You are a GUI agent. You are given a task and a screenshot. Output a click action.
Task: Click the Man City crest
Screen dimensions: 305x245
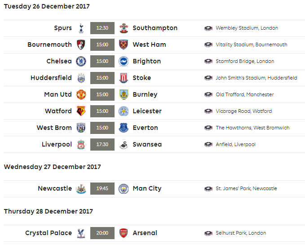(124, 188)
